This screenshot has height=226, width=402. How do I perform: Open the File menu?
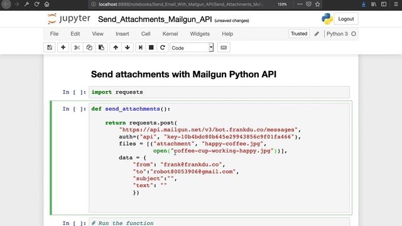coord(54,34)
